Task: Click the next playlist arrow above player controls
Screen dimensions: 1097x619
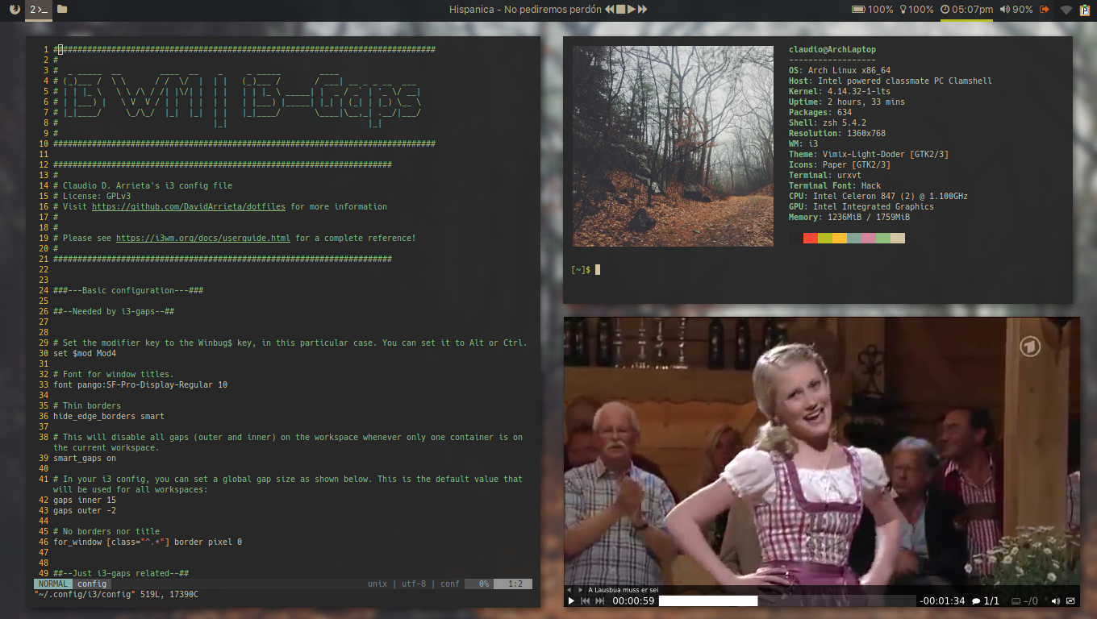Action: tap(581, 590)
